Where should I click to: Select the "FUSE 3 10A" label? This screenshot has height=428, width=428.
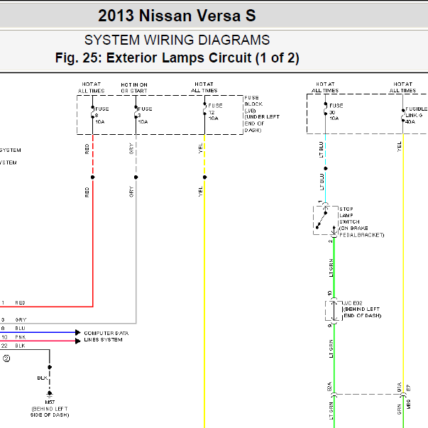(x=145, y=115)
